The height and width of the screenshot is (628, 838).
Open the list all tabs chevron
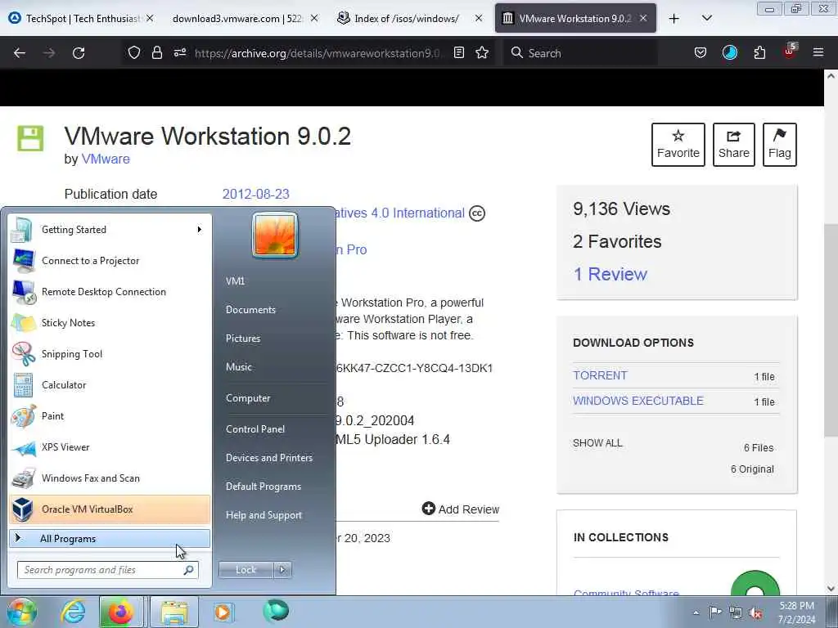[x=706, y=18]
